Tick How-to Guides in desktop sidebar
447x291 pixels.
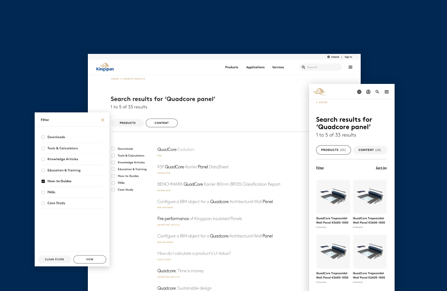[113, 176]
